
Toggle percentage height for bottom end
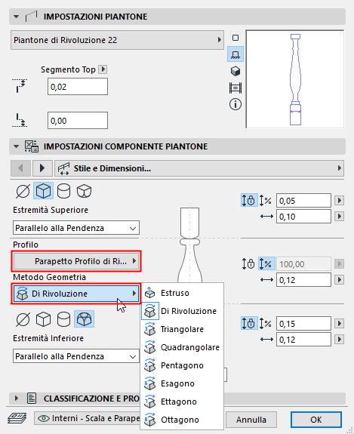pos(266,324)
